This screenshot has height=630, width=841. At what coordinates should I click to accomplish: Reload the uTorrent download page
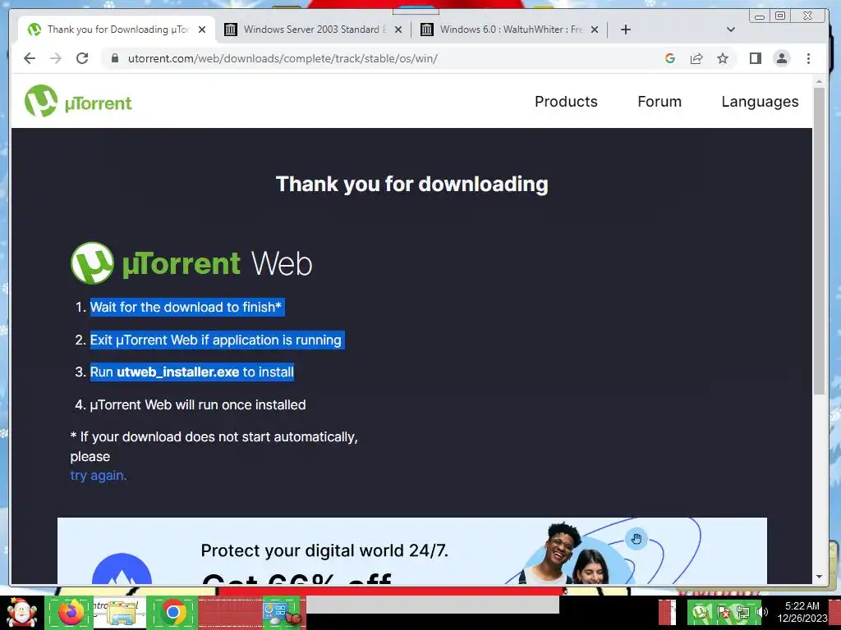pos(82,58)
